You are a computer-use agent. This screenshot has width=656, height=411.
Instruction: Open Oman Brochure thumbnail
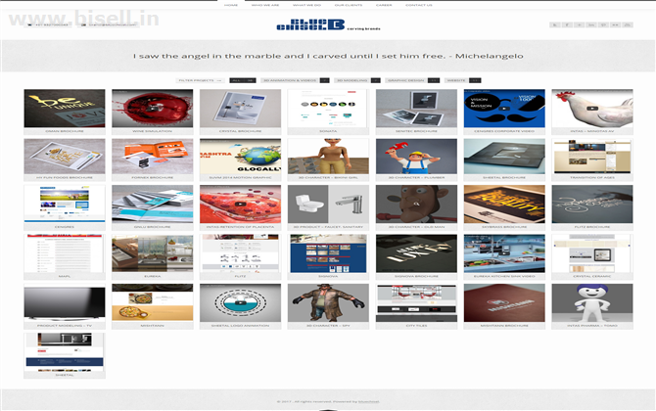coord(65,109)
